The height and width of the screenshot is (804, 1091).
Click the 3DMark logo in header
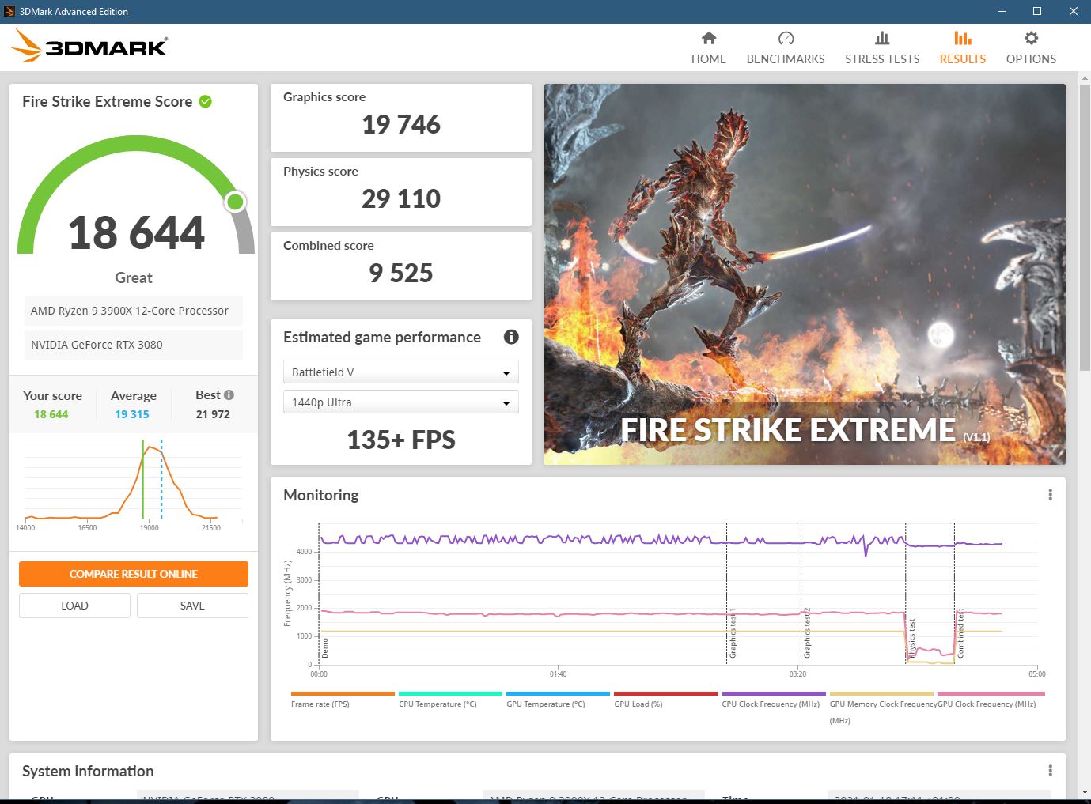(89, 47)
